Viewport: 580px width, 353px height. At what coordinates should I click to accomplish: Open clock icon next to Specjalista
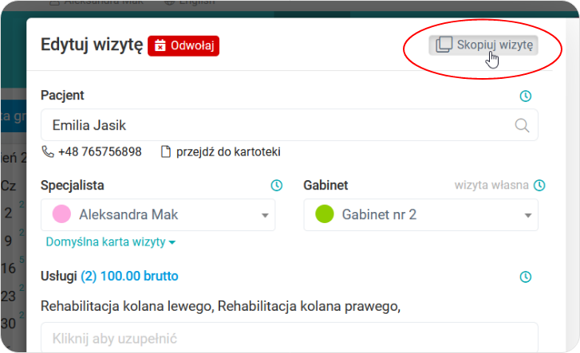(x=276, y=185)
